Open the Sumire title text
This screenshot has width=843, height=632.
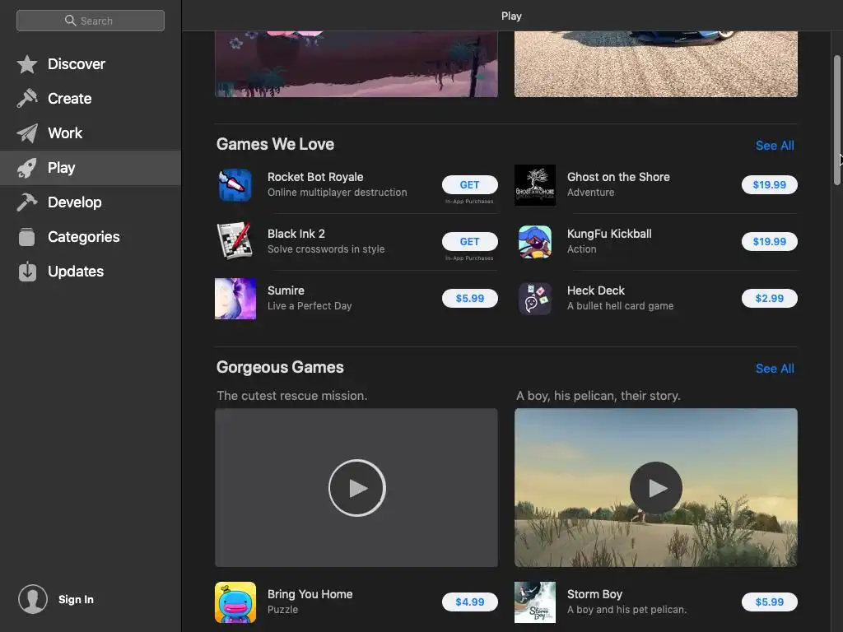pyautogui.click(x=286, y=290)
